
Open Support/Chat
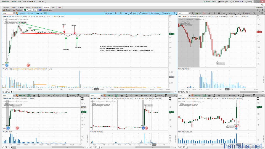click(x=237, y=2)
